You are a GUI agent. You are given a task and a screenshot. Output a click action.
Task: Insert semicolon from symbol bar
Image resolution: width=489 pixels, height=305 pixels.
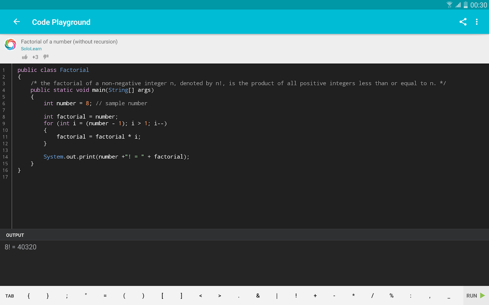point(67,296)
